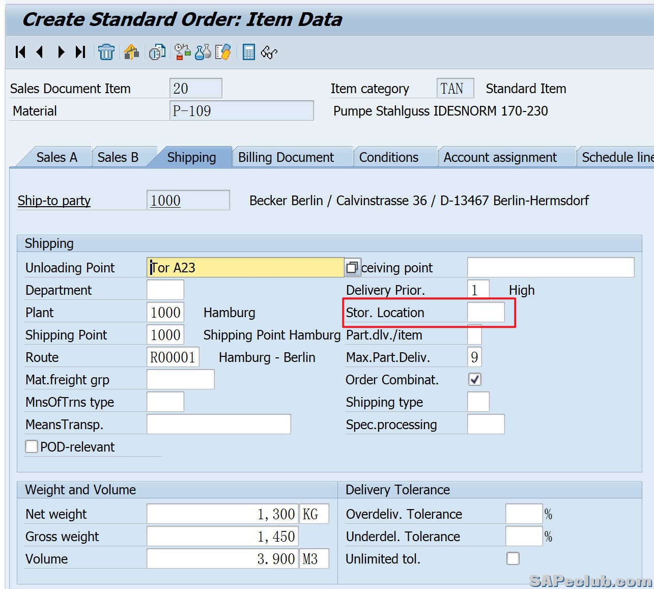
Task: Click the lab flasks icon
Action: [x=203, y=52]
